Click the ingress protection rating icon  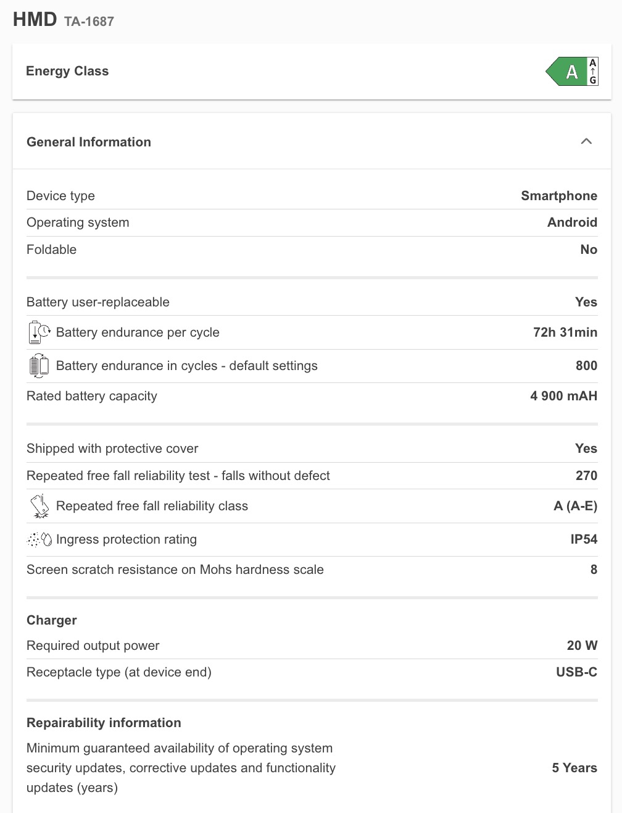(x=39, y=539)
